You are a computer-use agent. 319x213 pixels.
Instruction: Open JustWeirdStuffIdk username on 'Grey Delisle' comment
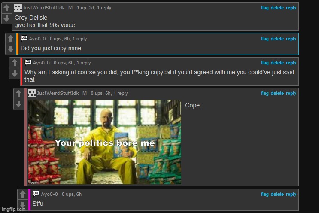pos(44,8)
